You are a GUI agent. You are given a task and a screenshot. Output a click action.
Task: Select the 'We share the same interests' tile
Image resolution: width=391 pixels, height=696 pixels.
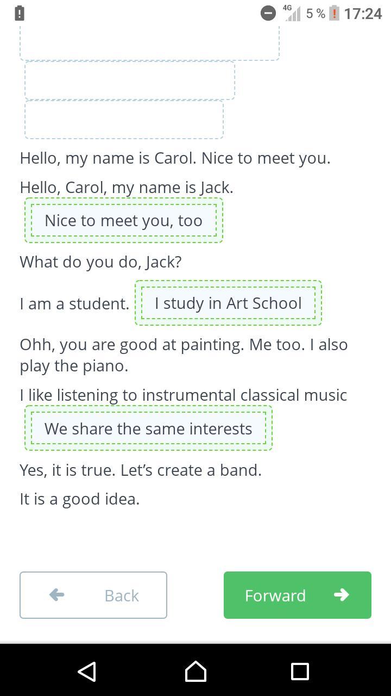point(148,428)
